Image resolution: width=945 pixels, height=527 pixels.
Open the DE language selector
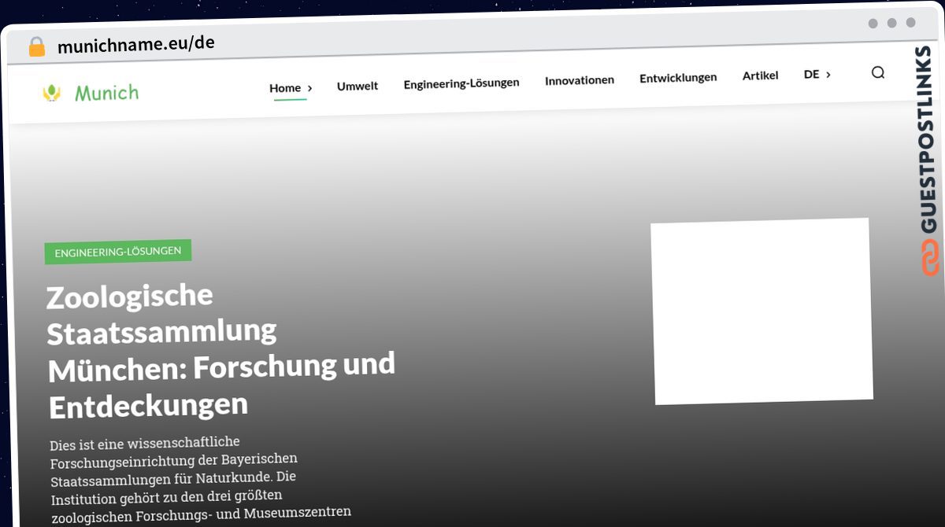(811, 75)
